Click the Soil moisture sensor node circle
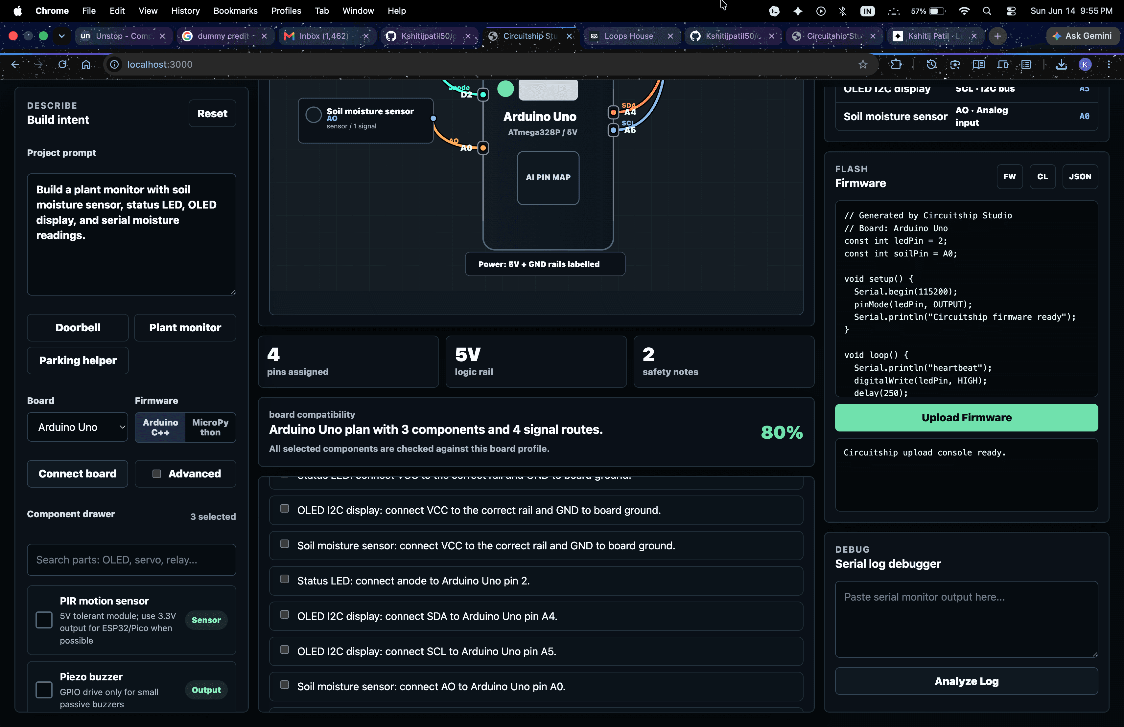The width and height of the screenshot is (1124, 727). tap(313, 115)
